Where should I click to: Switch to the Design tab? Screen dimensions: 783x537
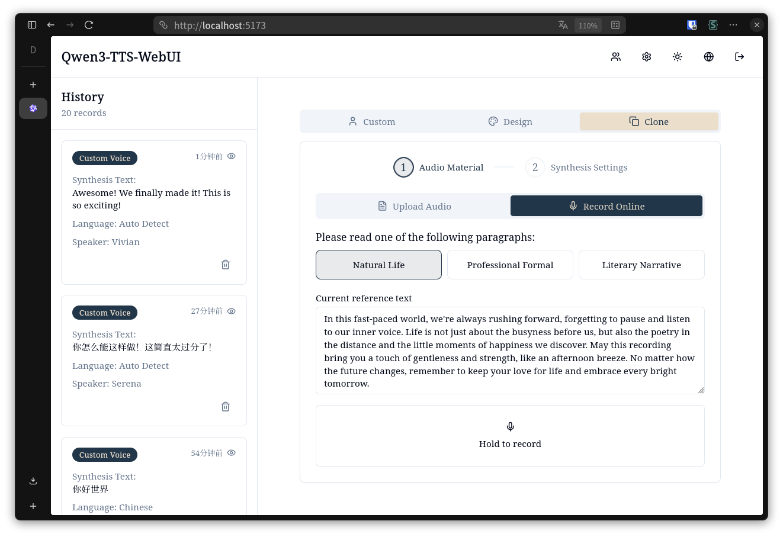(510, 122)
